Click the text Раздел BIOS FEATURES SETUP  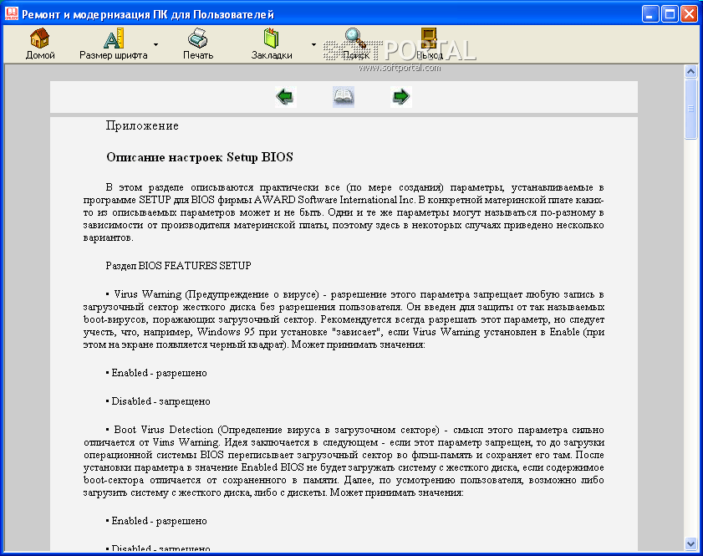pyautogui.click(x=178, y=266)
